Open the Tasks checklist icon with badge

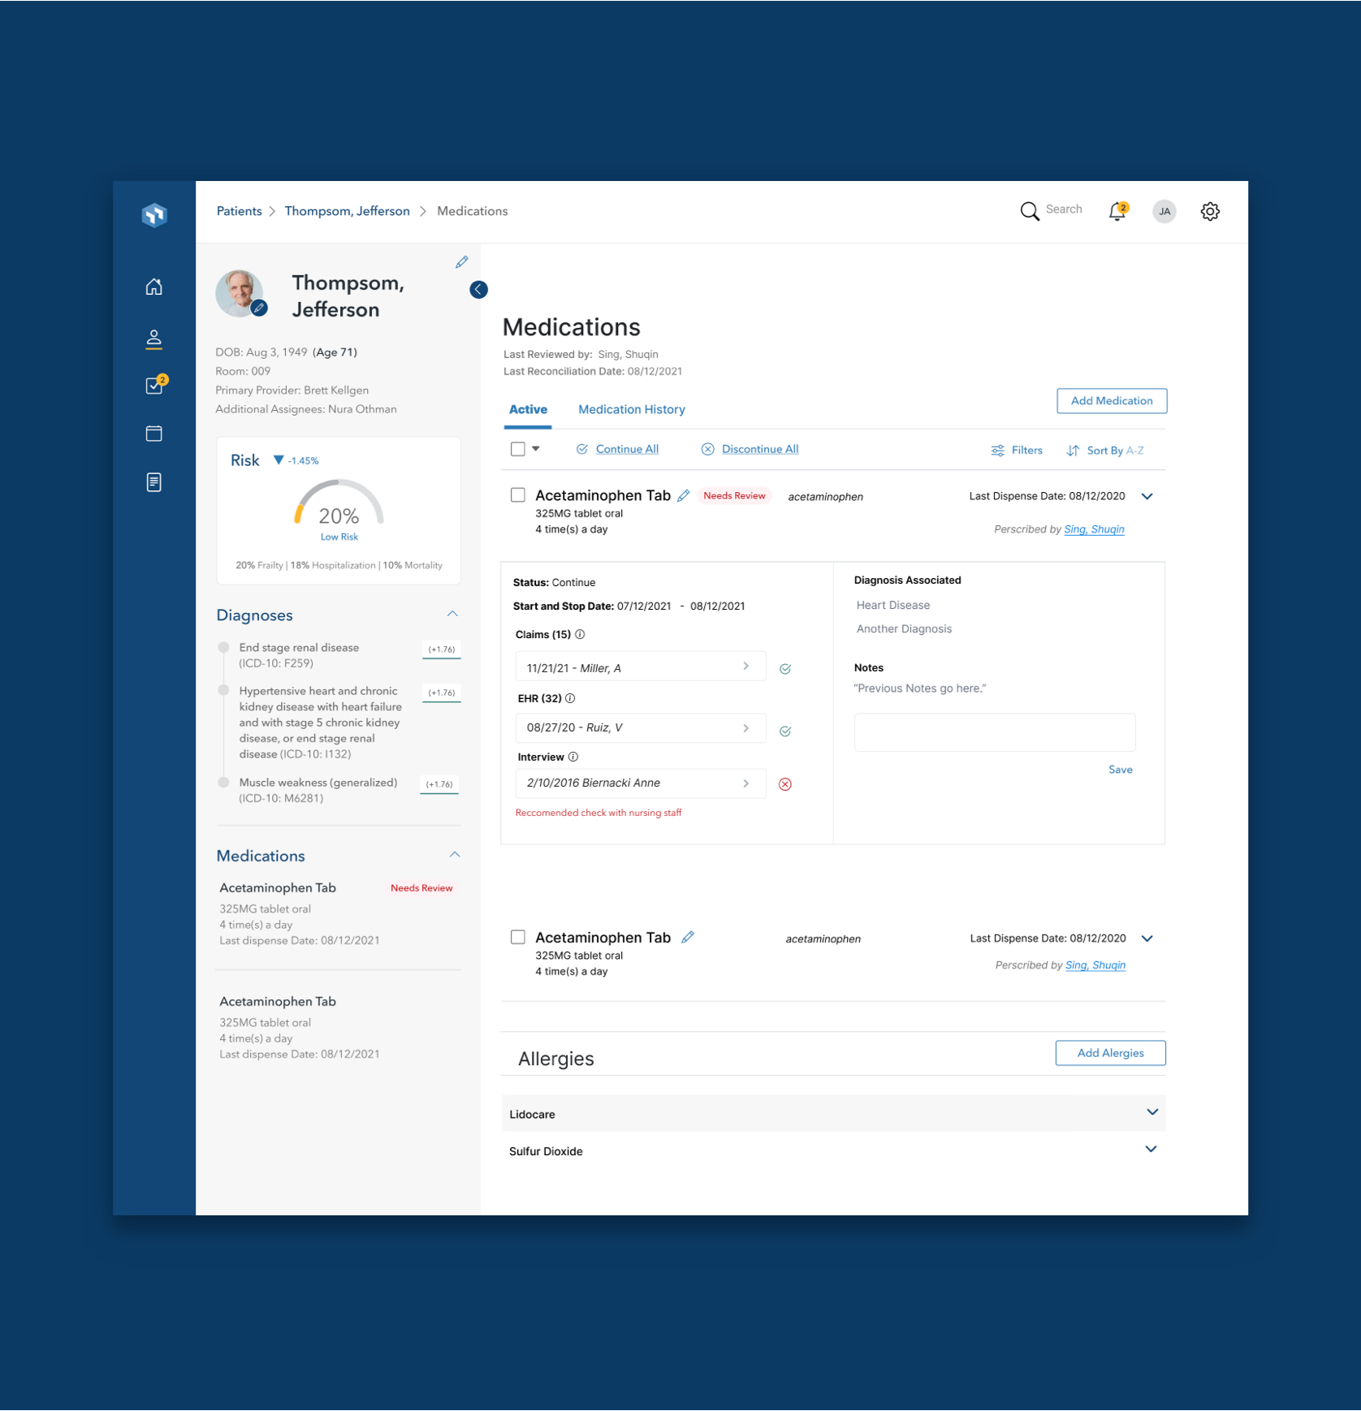pyautogui.click(x=155, y=385)
